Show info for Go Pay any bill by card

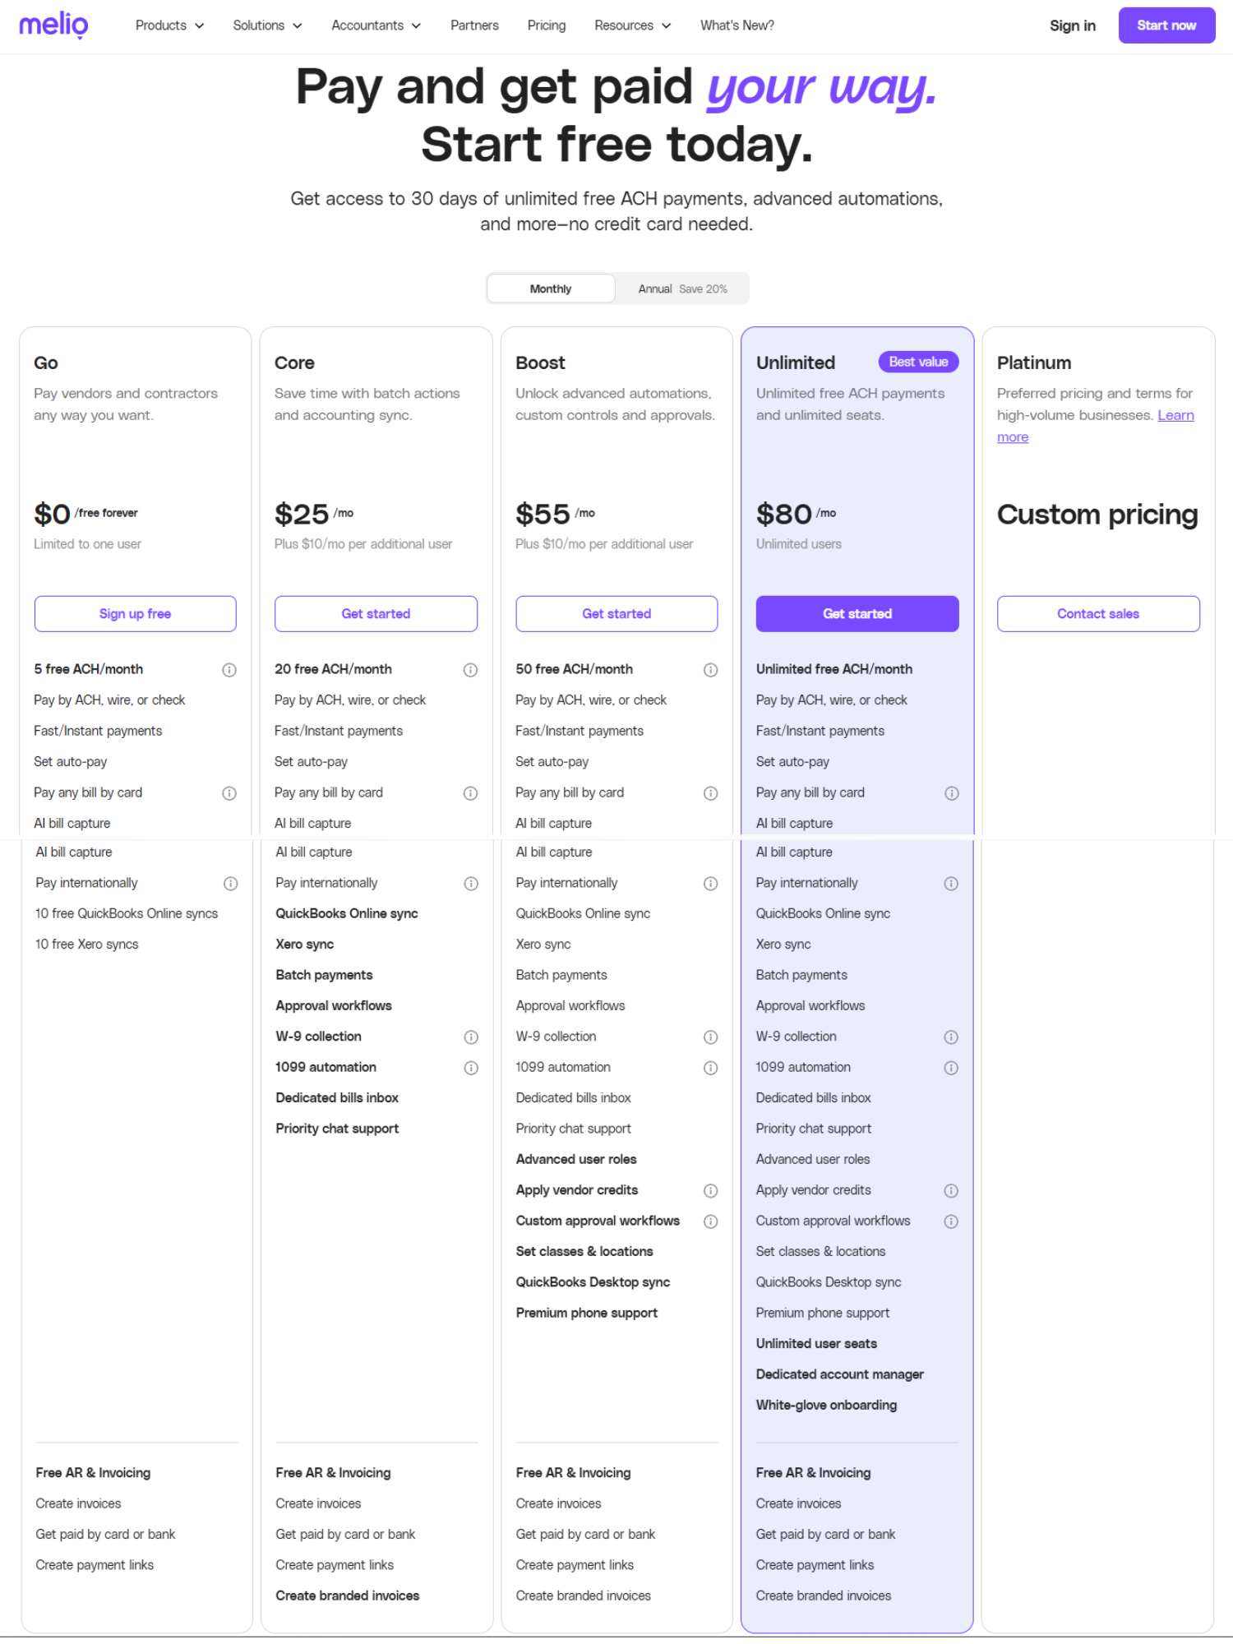coord(229,793)
